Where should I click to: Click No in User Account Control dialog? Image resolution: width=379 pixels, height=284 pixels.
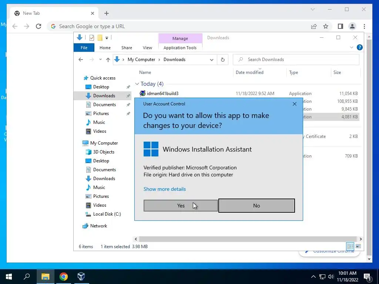(256, 206)
